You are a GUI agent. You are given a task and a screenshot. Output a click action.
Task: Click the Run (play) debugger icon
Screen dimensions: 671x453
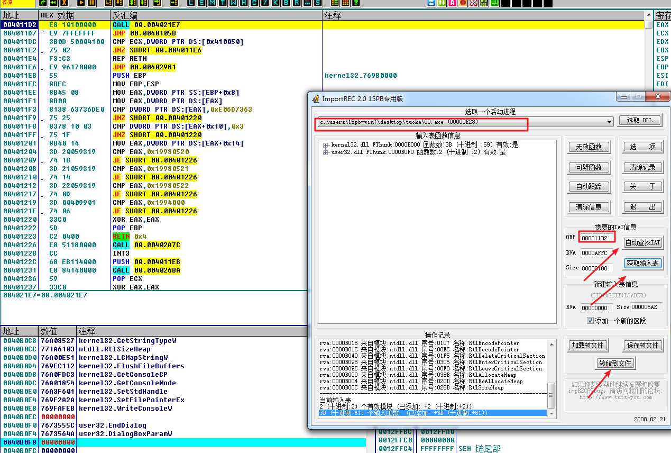point(81,3)
